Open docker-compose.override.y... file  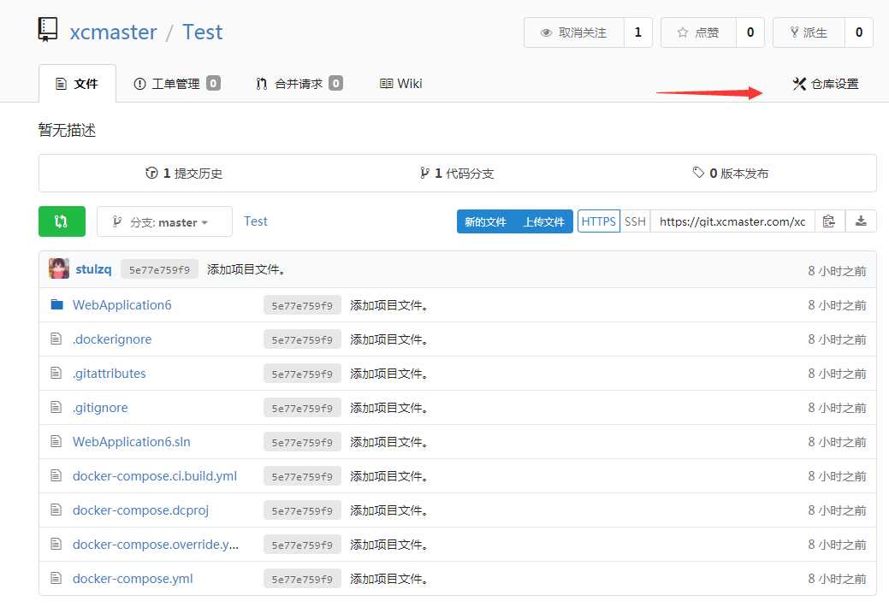(x=156, y=544)
